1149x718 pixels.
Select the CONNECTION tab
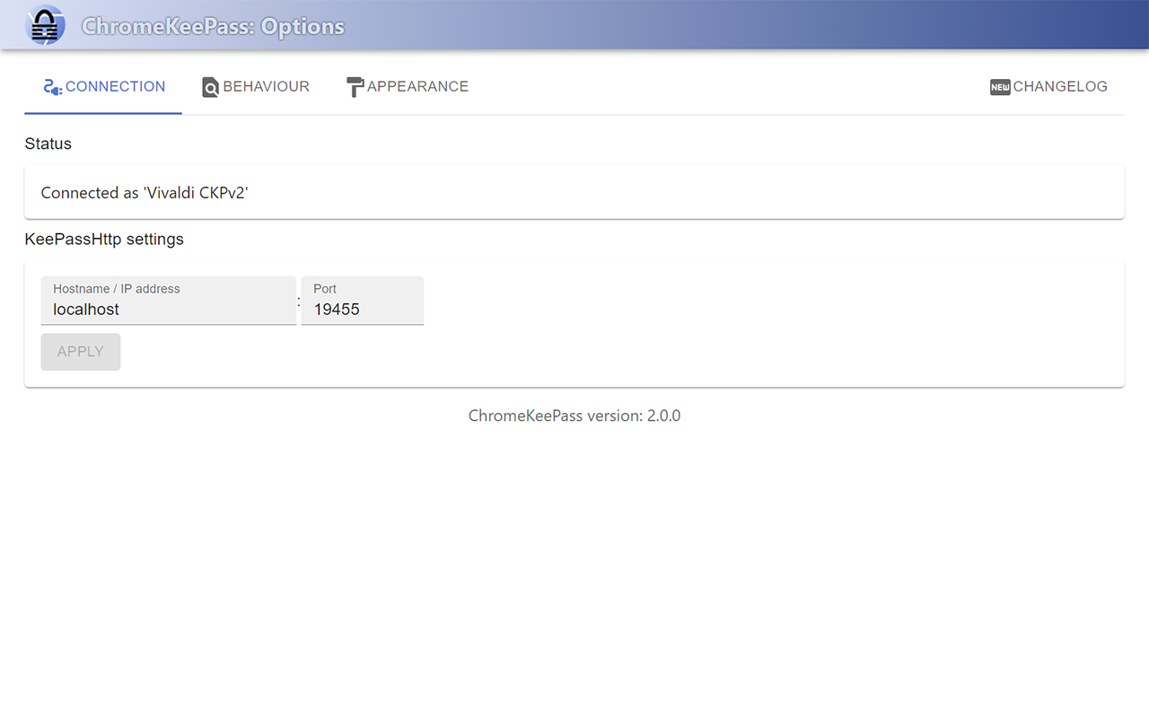[x=114, y=86]
